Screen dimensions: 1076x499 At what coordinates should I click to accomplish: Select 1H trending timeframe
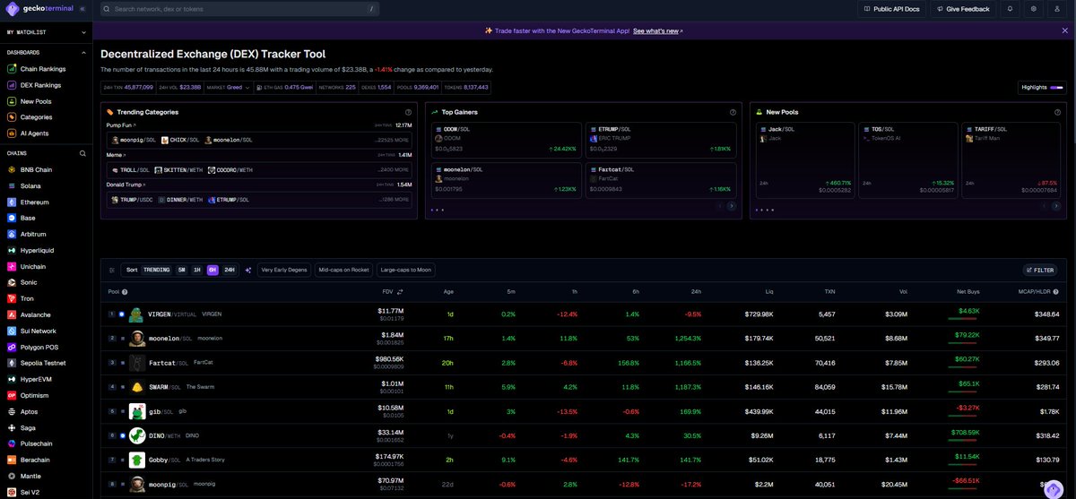pos(196,270)
